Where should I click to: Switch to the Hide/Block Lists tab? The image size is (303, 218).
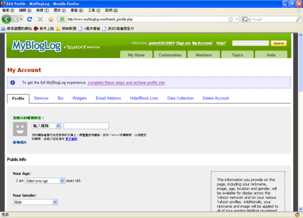[x=144, y=98]
